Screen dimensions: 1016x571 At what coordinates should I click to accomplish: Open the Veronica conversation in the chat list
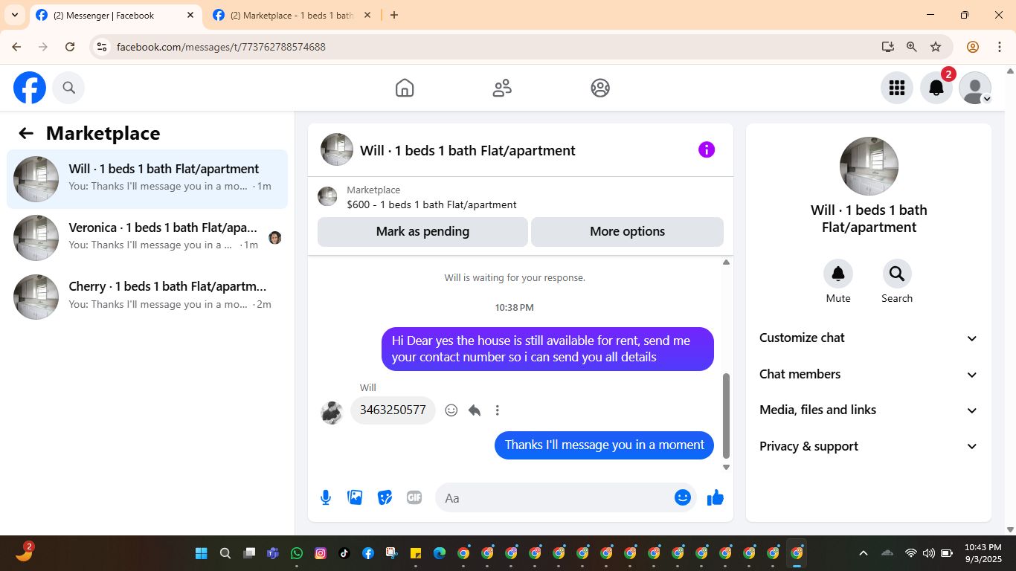point(147,238)
